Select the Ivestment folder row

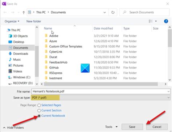click(x=56, y=78)
